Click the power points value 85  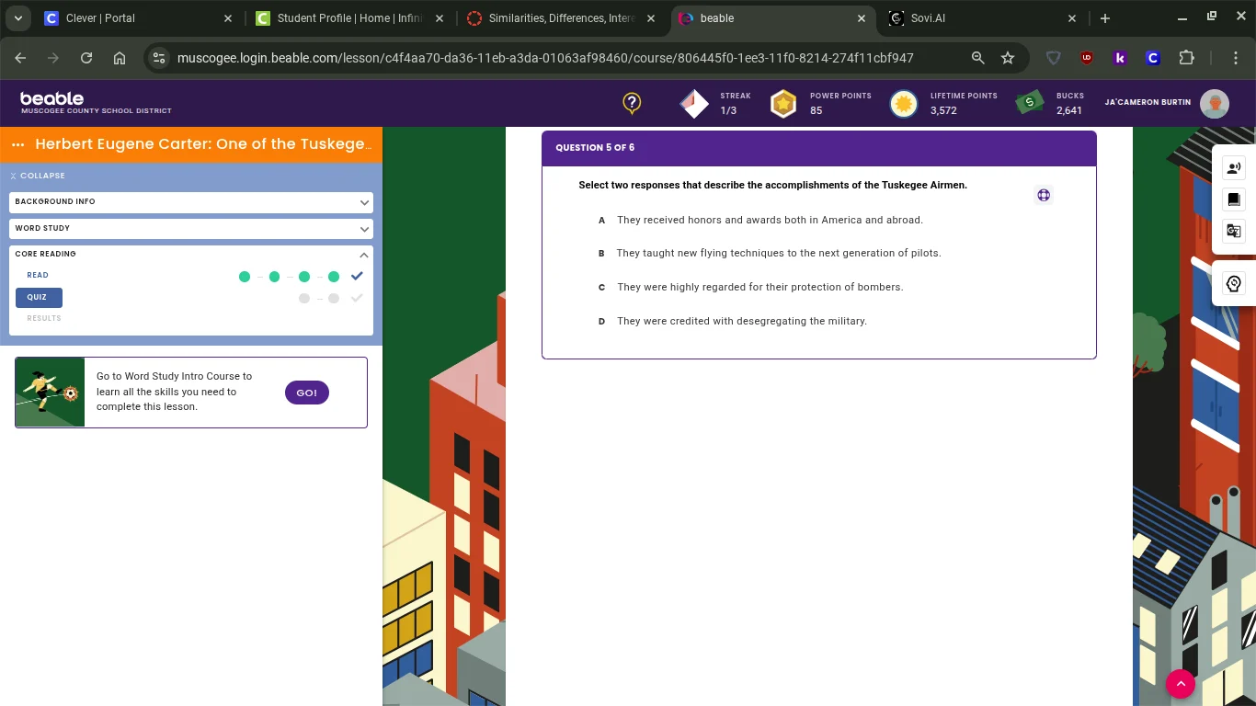pyautogui.click(x=816, y=110)
